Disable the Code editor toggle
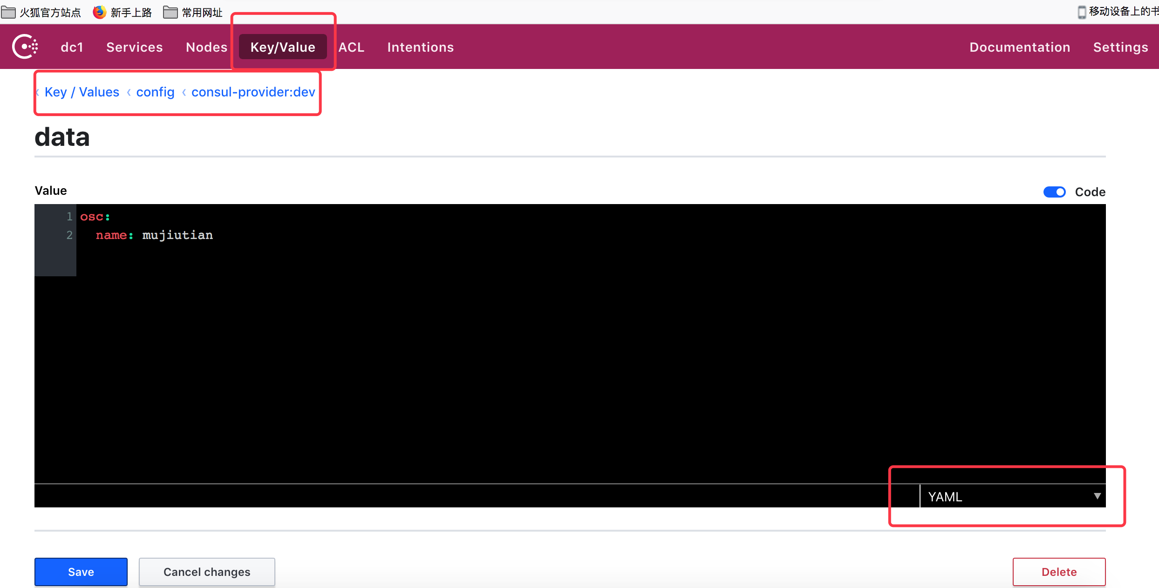1159x588 pixels. coord(1054,192)
